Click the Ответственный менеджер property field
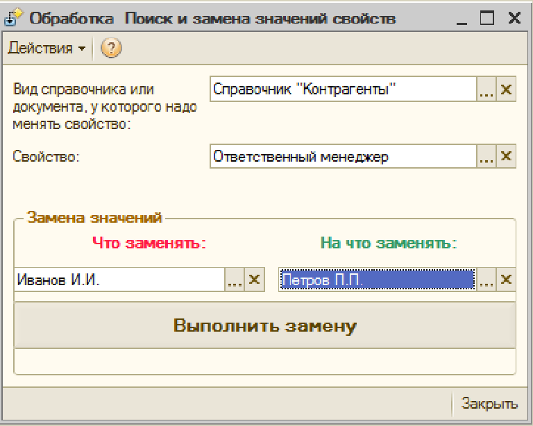The width and height of the screenshot is (533, 426). 344,156
